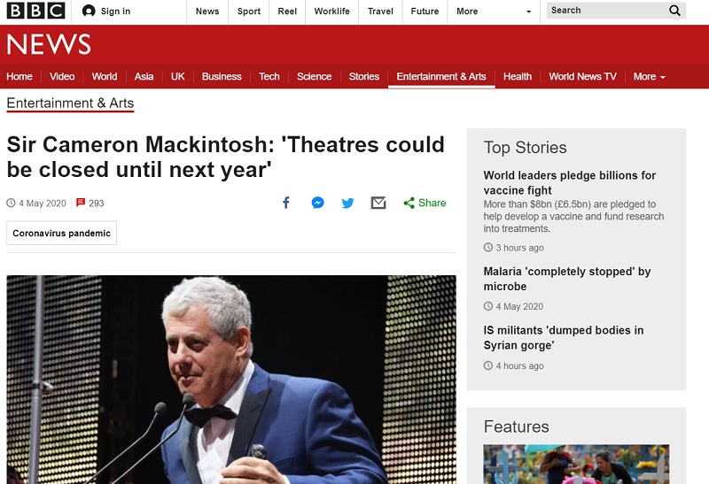Share article by email icon
The width and height of the screenshot is (709, 484).
(378, 203)
